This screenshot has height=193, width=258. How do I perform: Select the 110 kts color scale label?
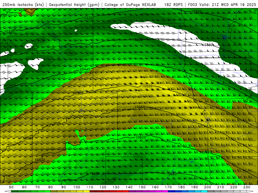click(x=90, y=187)
